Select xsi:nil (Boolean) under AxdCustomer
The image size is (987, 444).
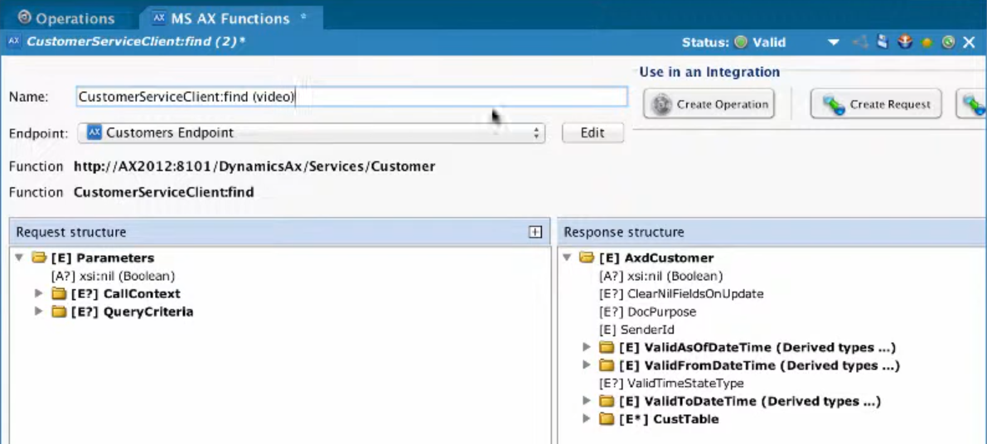click(x=661, y=276)
